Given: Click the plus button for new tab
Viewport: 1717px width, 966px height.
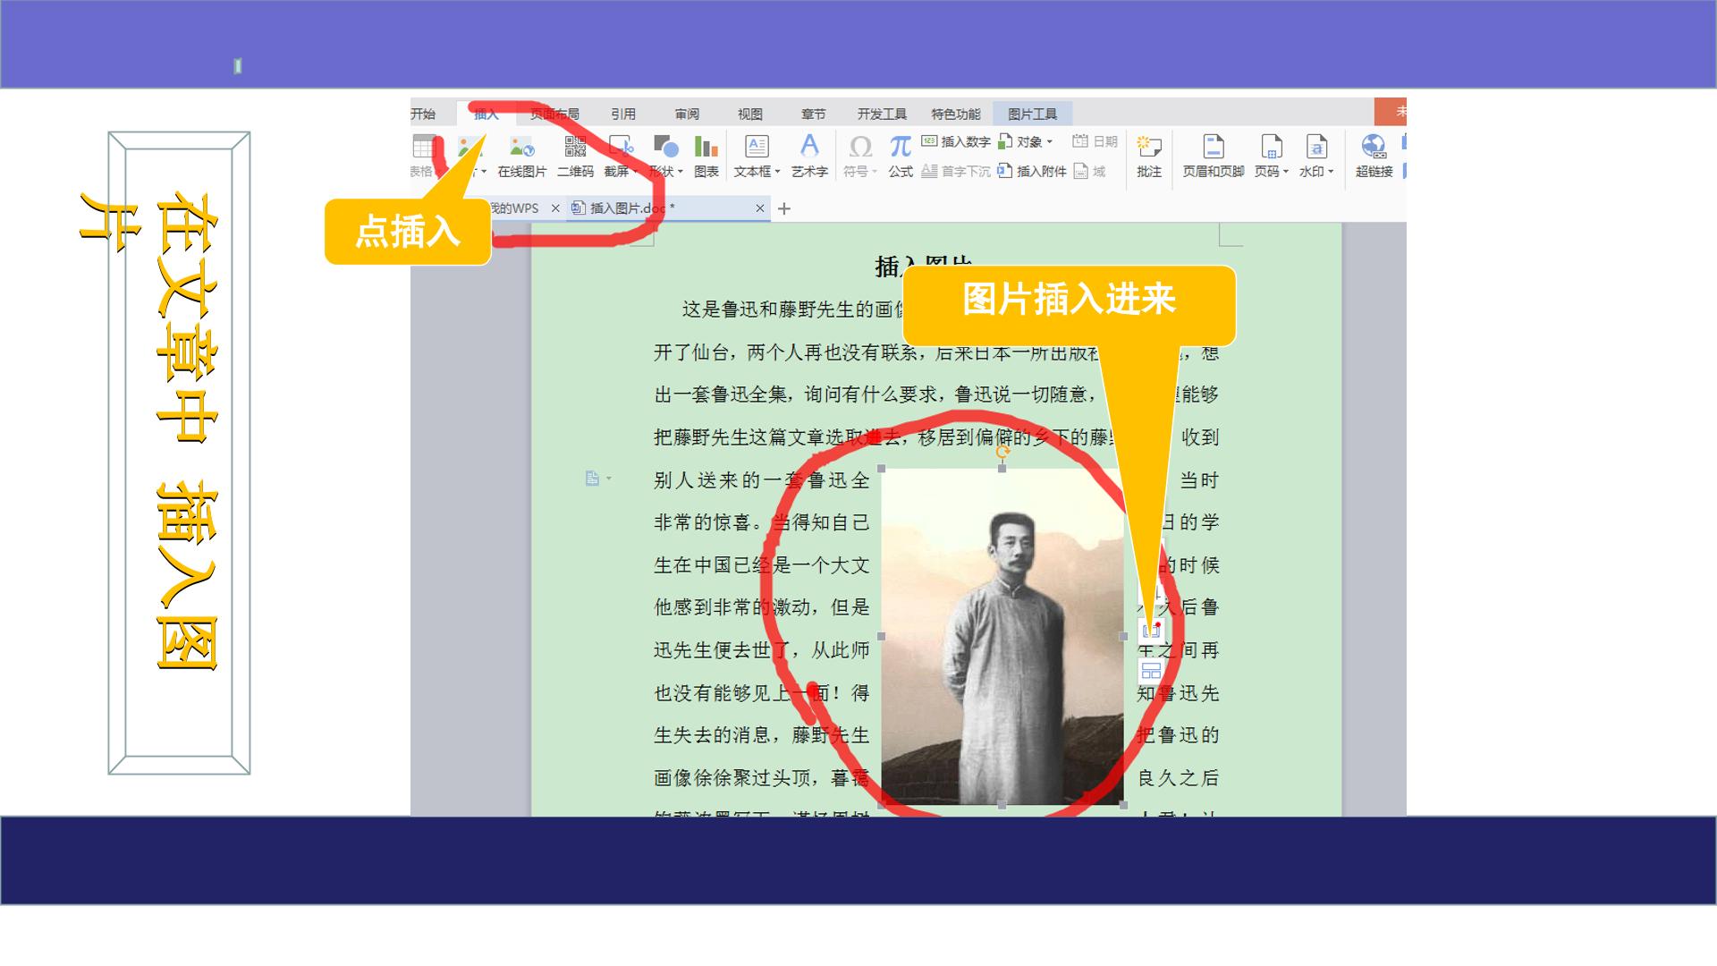Looking at the screenshot, I should [x=784, y=208].
